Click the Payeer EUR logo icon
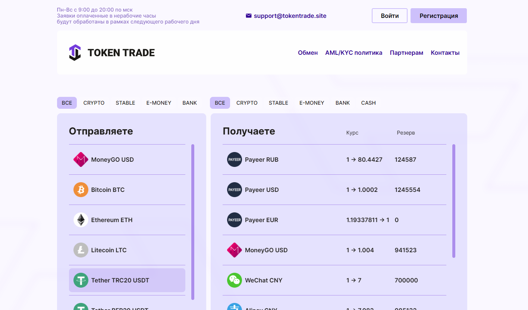Viewport: 528px width, 310px height. tap(235, 220)
